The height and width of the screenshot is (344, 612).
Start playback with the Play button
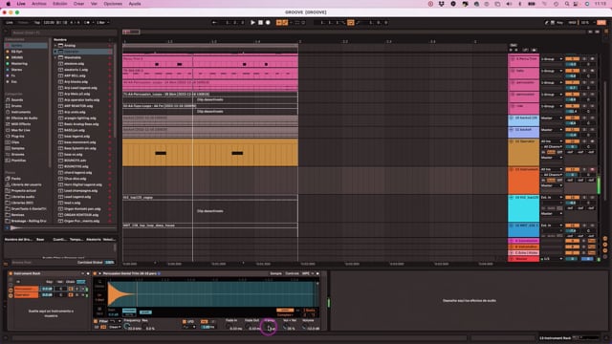pyautogui.click(x=252, y=23)
